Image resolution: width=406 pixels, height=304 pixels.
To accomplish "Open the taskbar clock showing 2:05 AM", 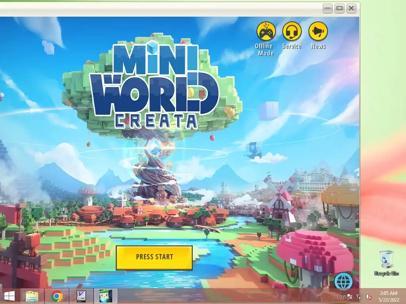I will (389, 296).
